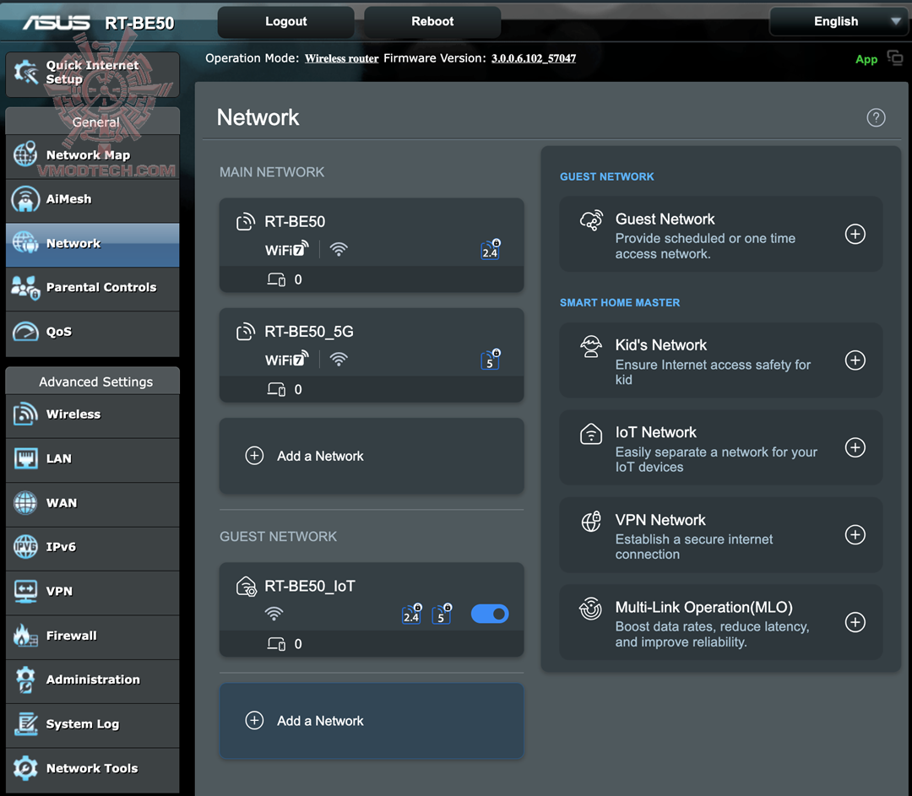Open Quick Internet Setup wizard icon

click(x=26, y=72)
